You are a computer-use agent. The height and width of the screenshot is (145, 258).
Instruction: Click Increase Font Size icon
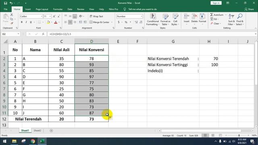tap(54, 16)
